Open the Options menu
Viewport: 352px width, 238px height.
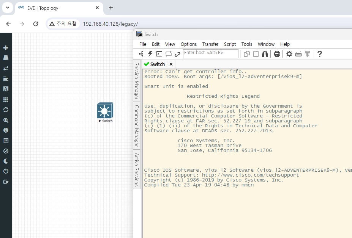pos(189,44)
